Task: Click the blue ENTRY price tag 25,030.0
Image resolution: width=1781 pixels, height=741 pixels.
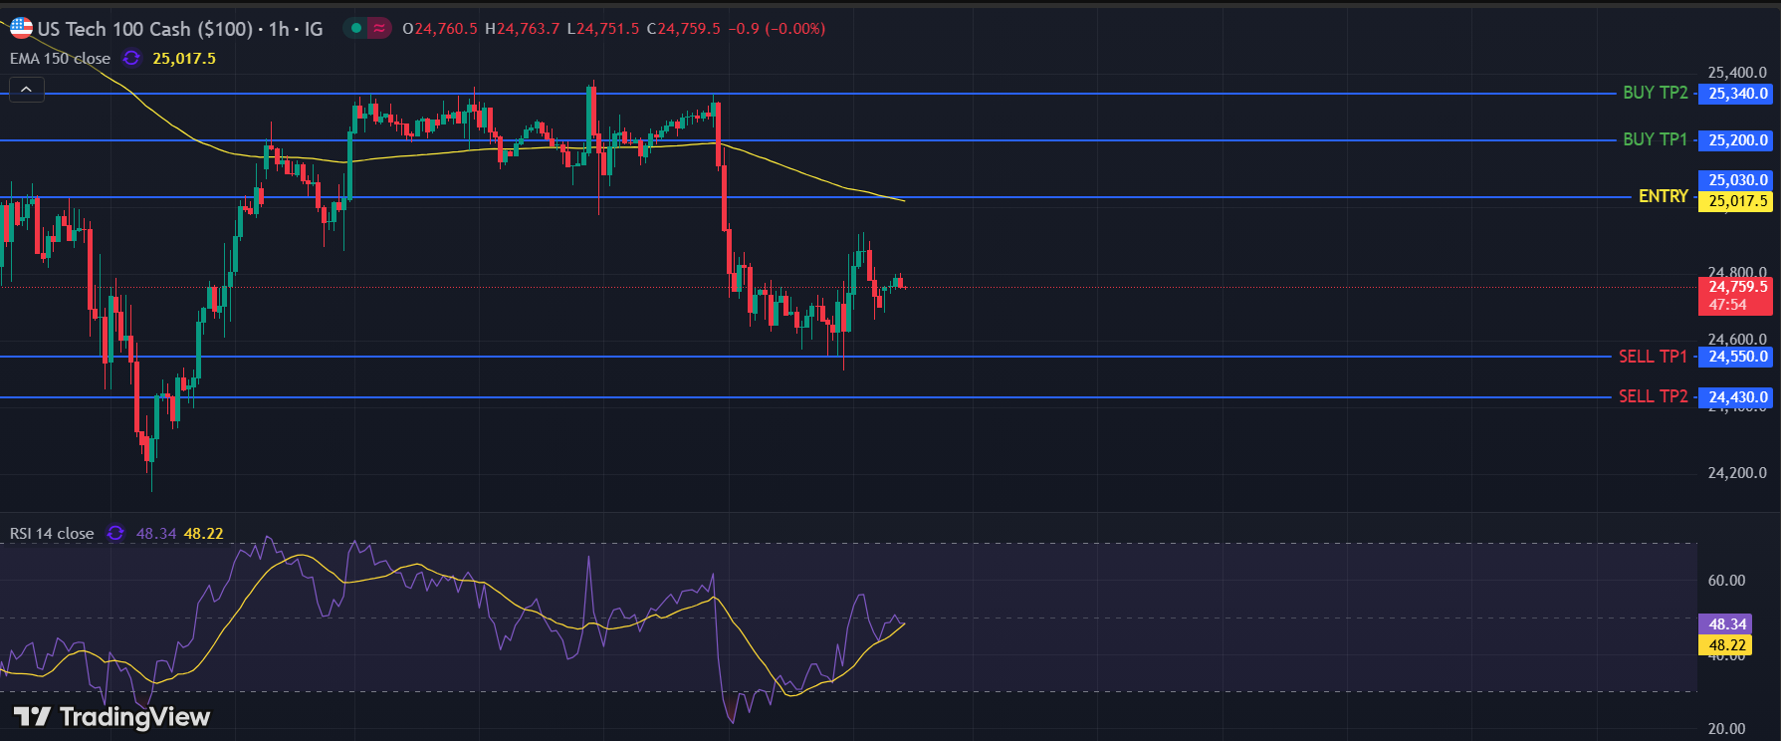Action: (1737, 180)
